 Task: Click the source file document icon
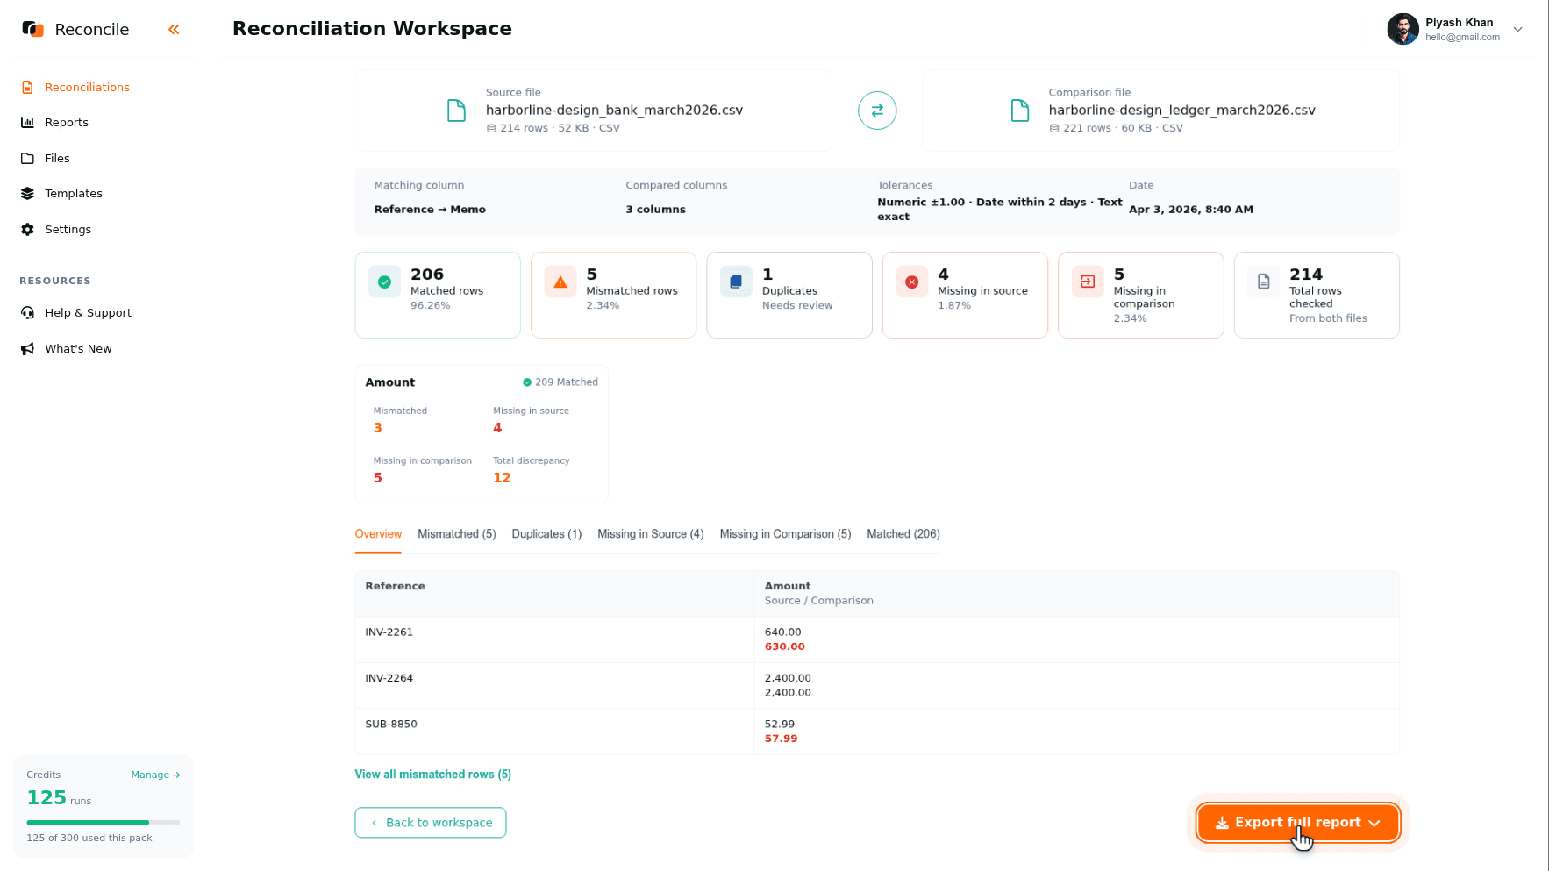point(456,111)
